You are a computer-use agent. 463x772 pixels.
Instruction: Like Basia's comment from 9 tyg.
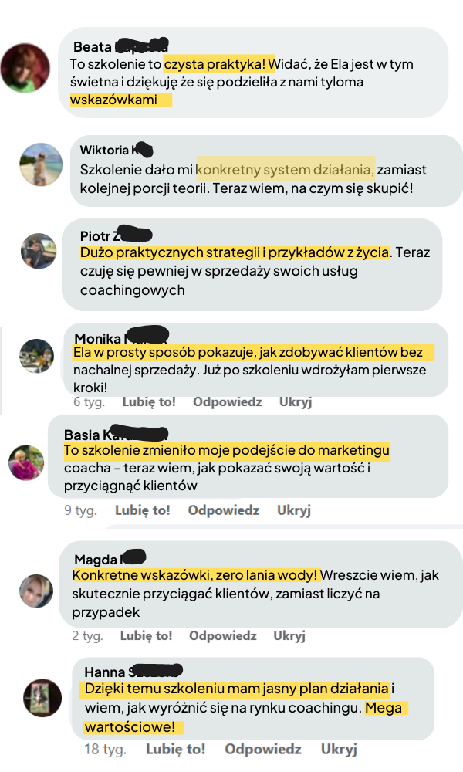[143, 510]
